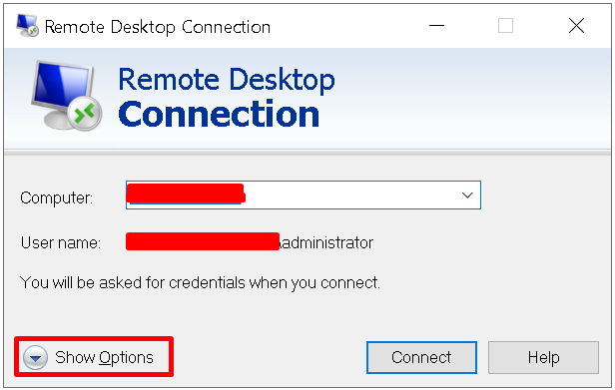Click the large computer monitor banner icon
The image size is (615, 390).
66,95
